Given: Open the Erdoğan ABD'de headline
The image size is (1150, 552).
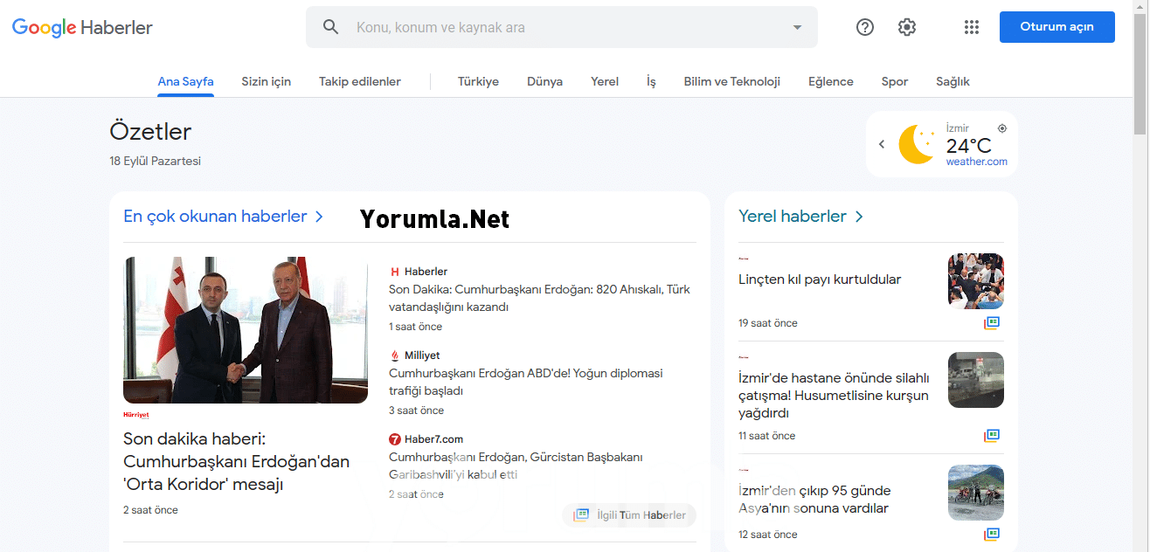Looking at the screenshot, I should (x=526, y=382).
